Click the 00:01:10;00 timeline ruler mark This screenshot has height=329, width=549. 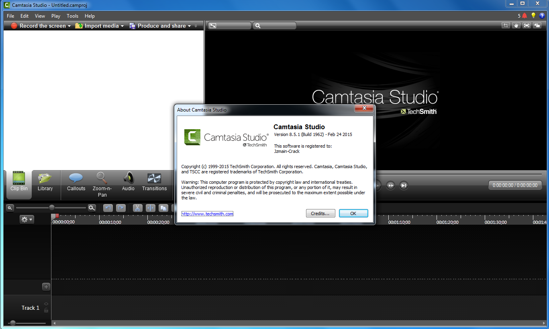point(399,222)
